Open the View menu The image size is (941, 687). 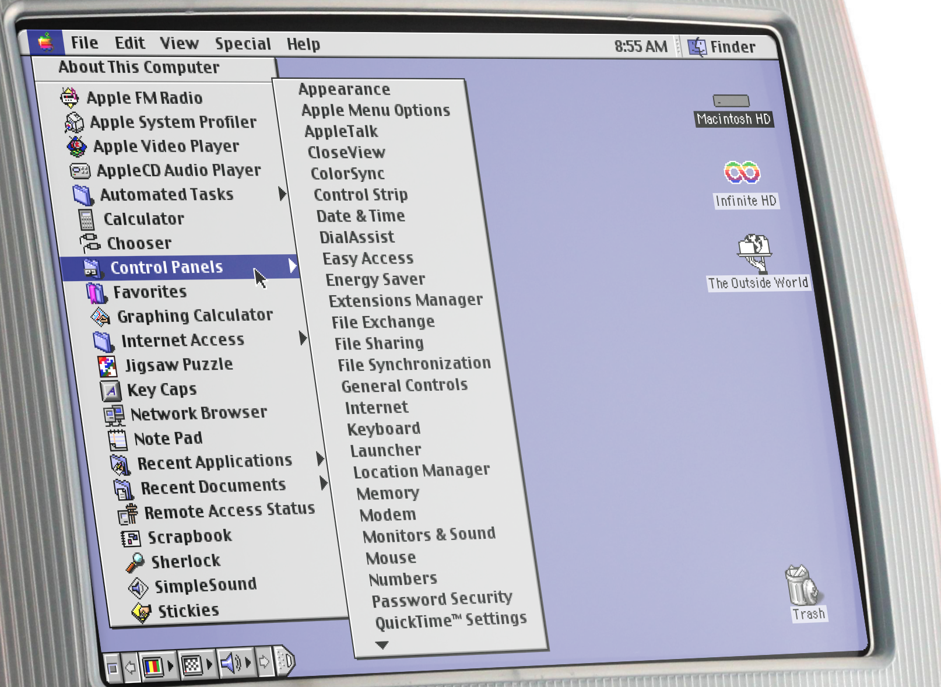point(180,43)
